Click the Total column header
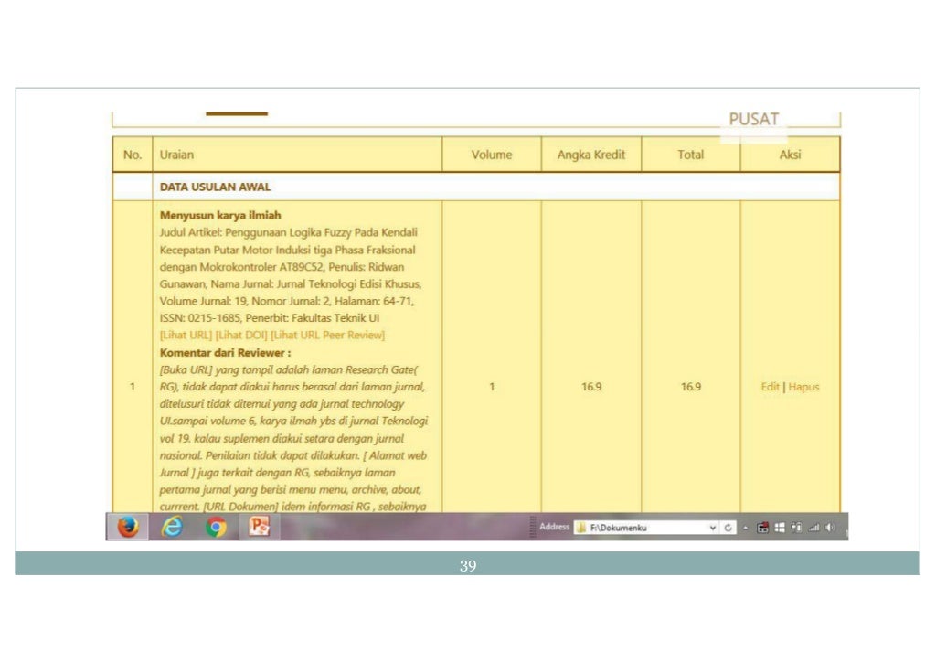The width and height of the screenshot is (936, 663). 691,155
